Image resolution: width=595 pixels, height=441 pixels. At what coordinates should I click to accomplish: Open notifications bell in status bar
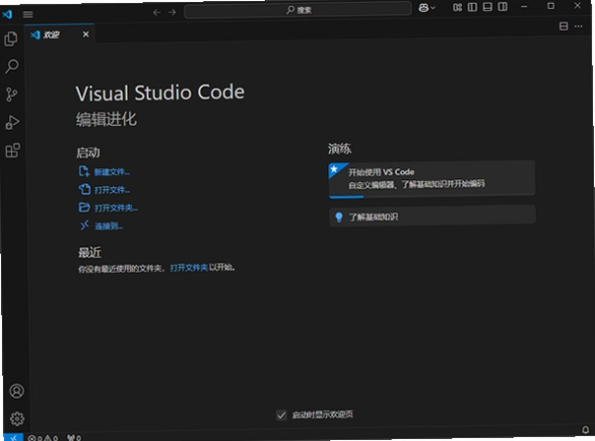coord(585,429)
